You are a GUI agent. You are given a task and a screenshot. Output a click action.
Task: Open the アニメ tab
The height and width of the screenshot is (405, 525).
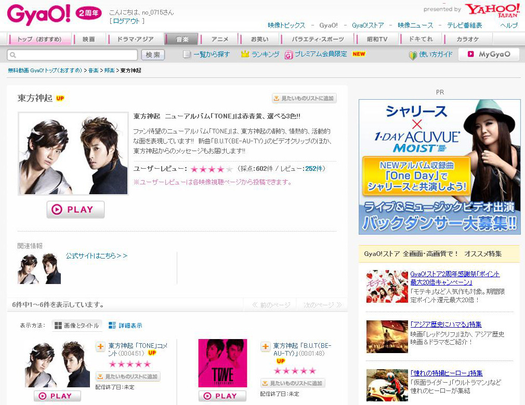click(220, 39)
